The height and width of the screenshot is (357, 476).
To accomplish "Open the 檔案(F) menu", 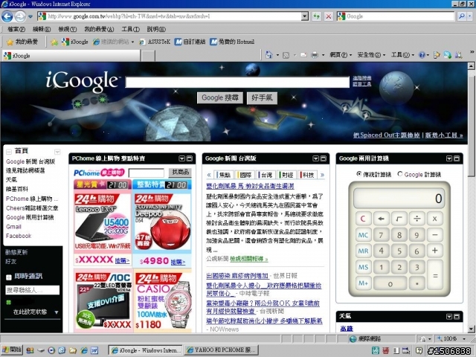I will (x=16, y=30).
